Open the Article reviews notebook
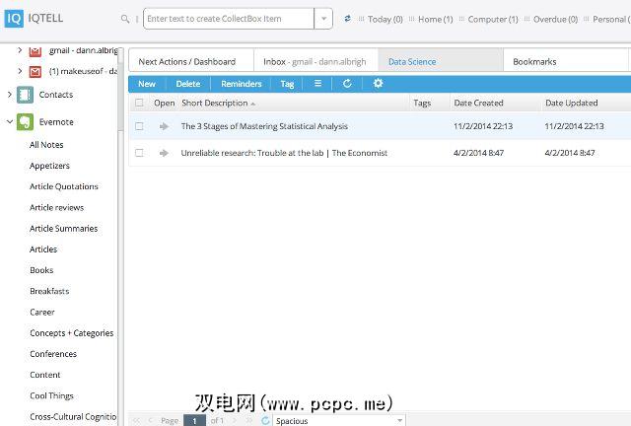 57,207
